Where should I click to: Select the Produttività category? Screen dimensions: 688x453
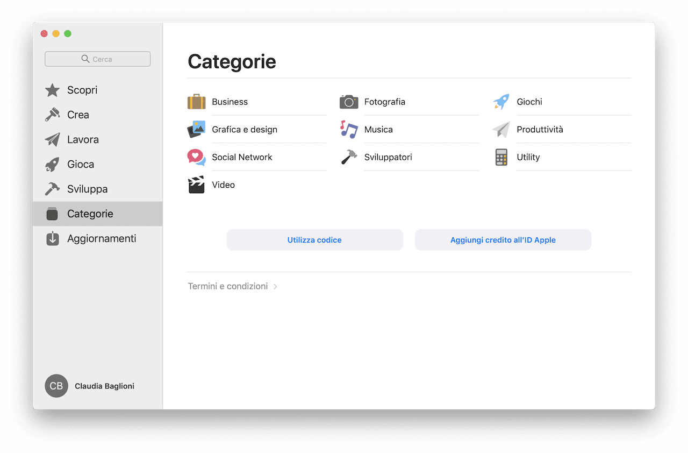pos(540,129)
